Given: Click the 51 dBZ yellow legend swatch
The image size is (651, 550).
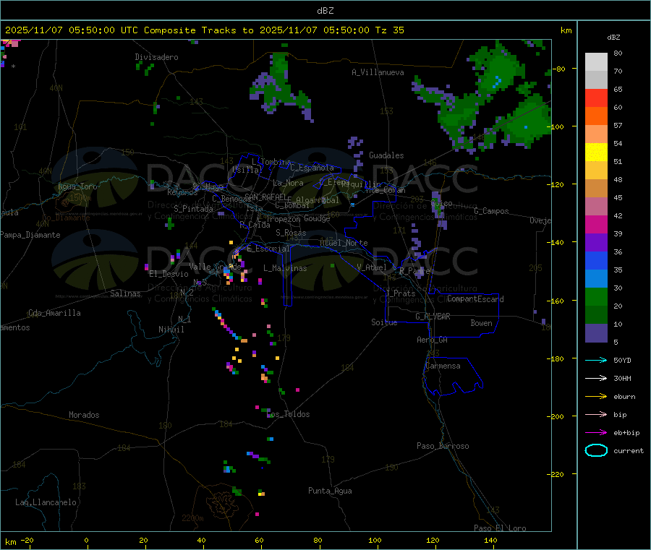Looking at the screenshot, I should (596, 152).
